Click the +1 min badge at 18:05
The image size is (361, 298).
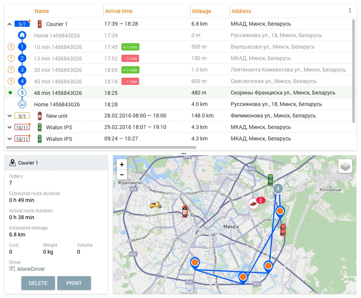130,70
